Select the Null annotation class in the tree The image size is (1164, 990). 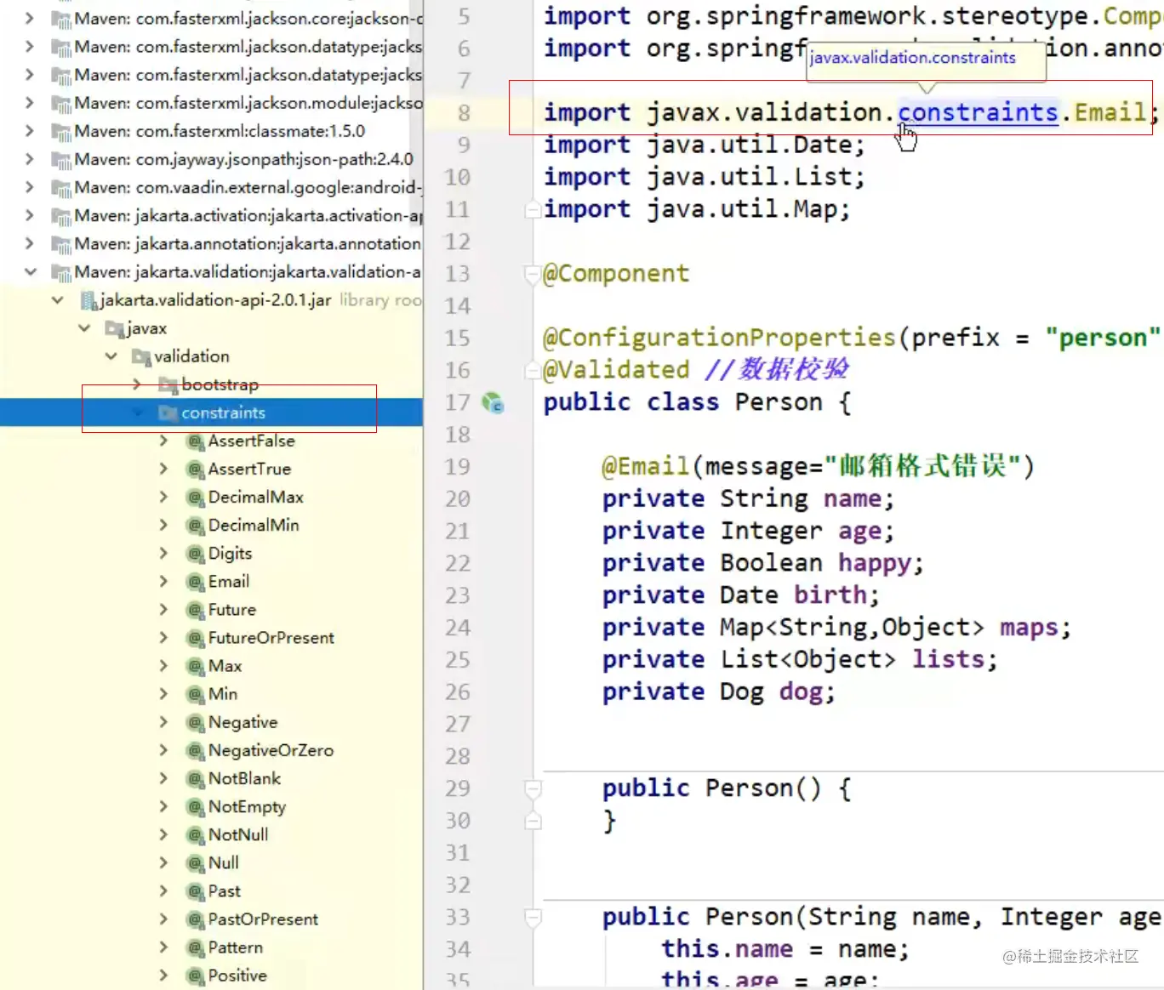(223, 863)
